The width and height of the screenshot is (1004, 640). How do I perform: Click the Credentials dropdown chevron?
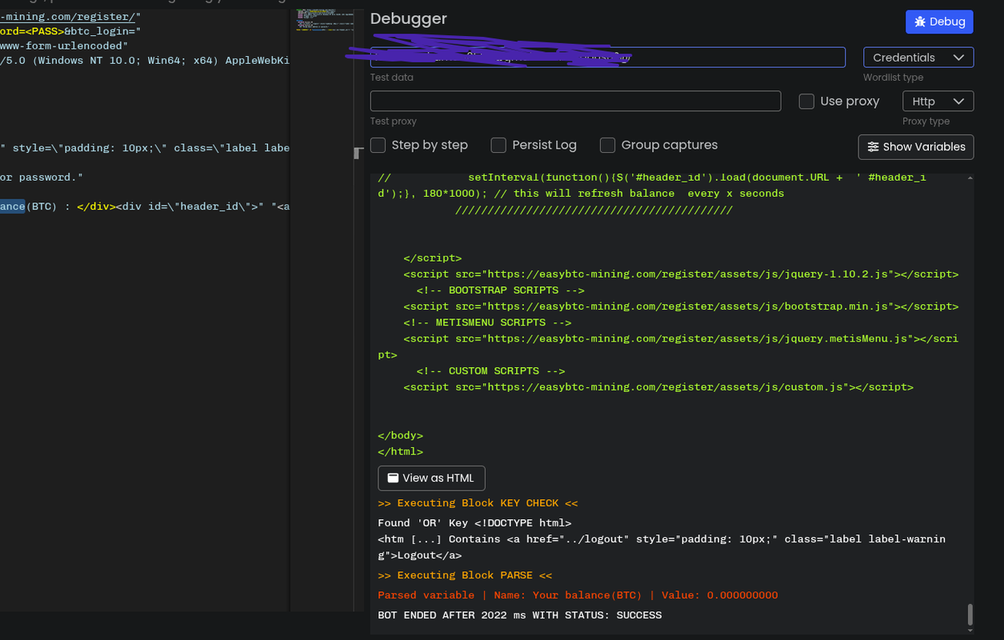[x=958, y=58]
